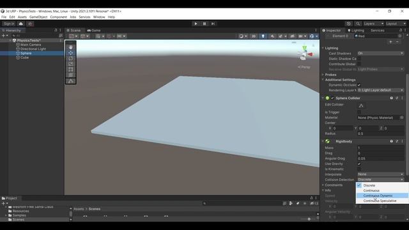Open the Component menu

58,17
